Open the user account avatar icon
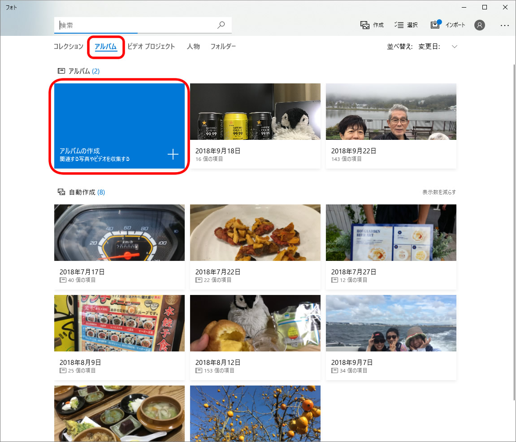This screenshot has height=442, width=516. (x=480, y=25)
